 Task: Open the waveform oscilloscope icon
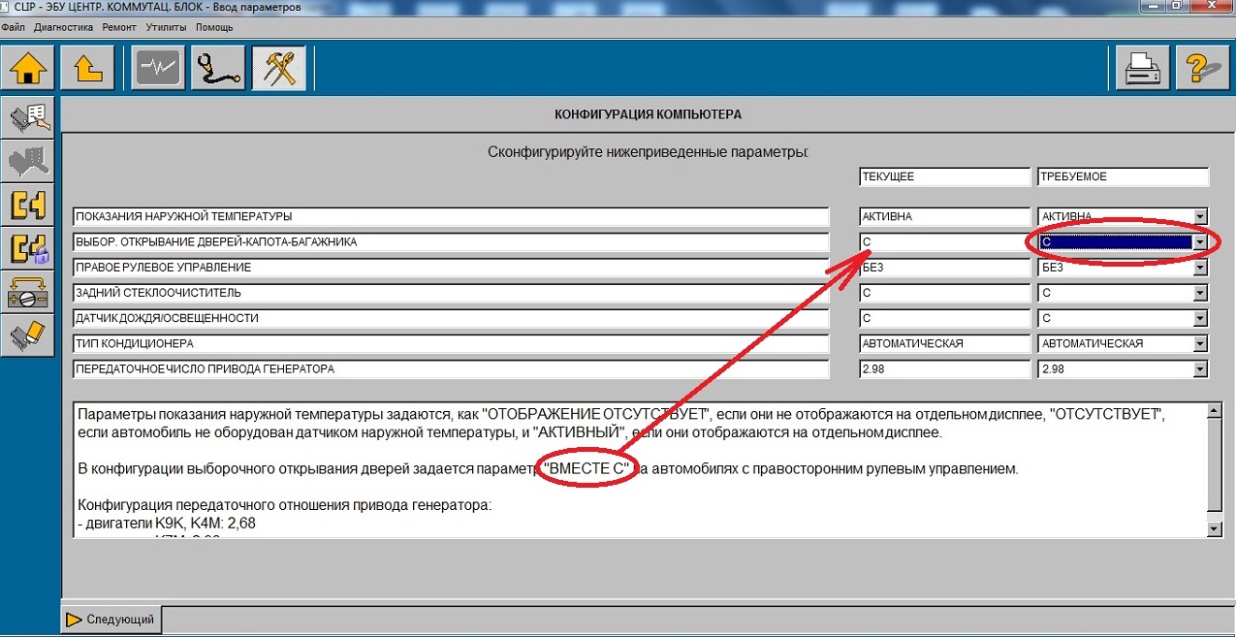[157, 68]
